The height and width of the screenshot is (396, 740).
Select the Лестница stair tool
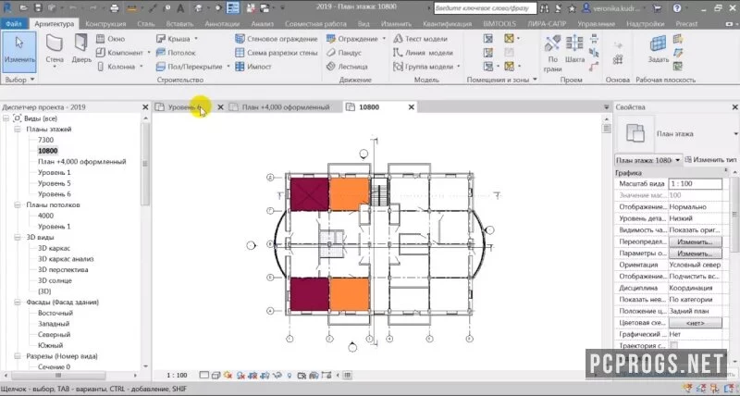coord(347,67)
